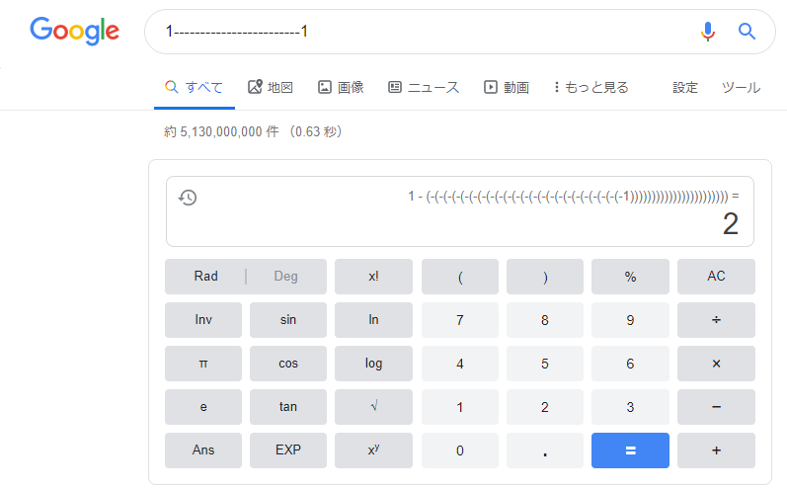Screen dimensions: 787x490
Task: Click the decimal point key
Action: pos(545,450)
